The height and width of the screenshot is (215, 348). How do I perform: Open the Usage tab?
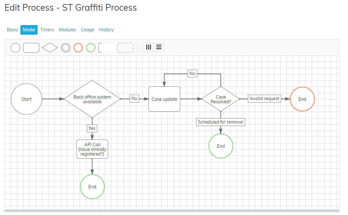pyautogui.click(x=87, y=30)
